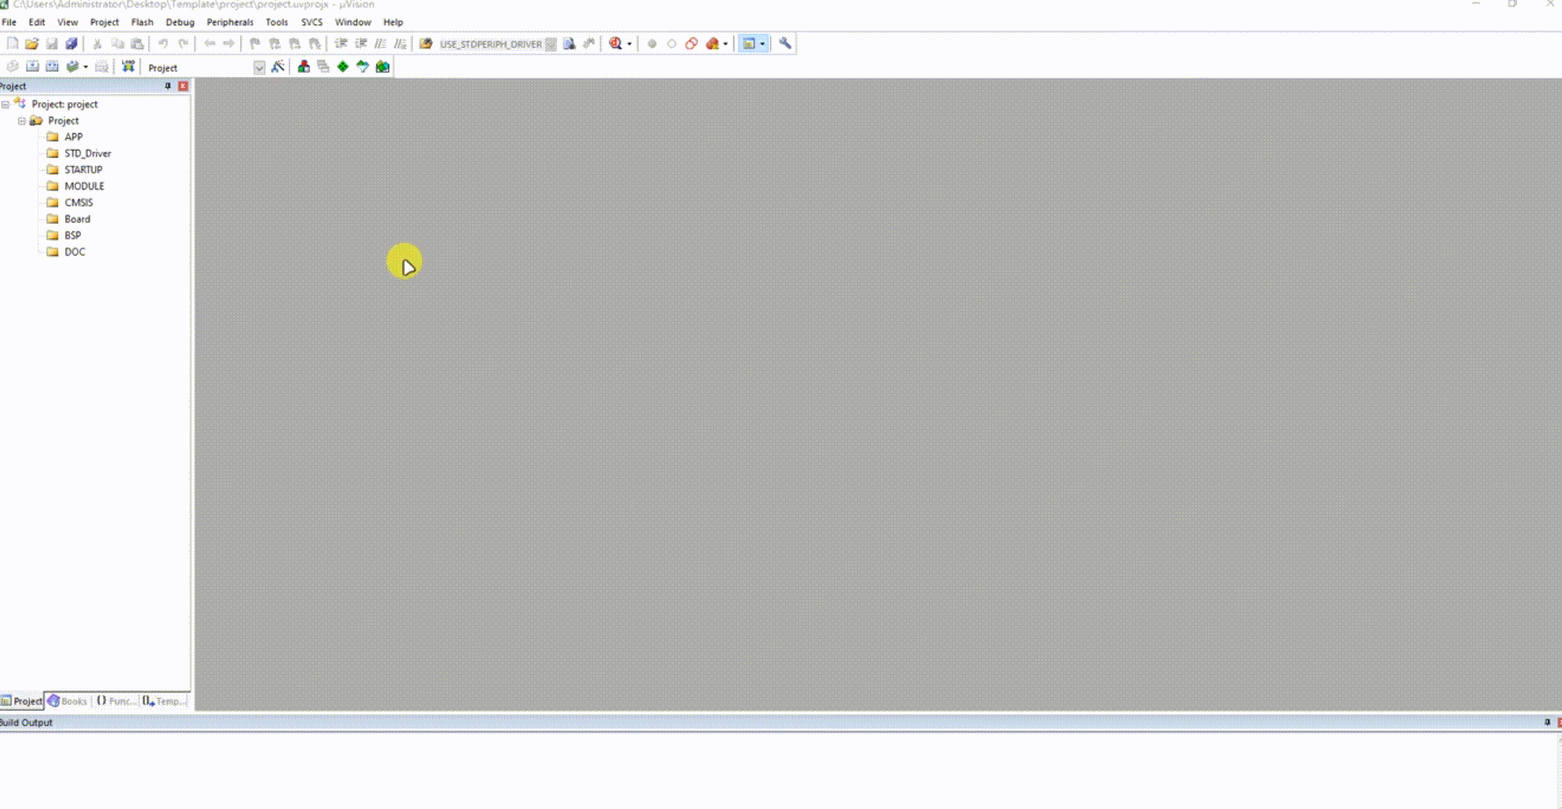Click disable all breakpoints icon

click(x=692, y=43)
